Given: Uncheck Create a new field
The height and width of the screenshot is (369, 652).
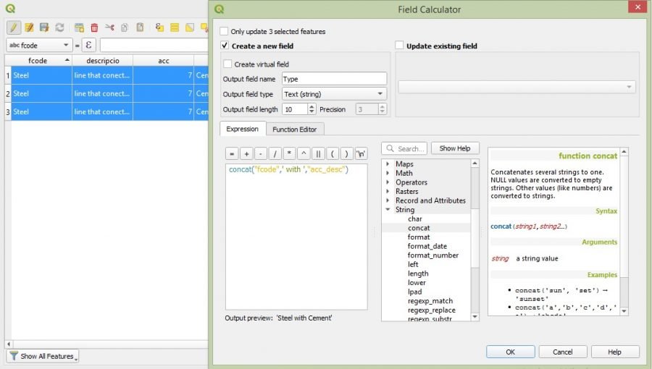Looking at the screenshot, I should pyautogui.click(x=225, y=46).
